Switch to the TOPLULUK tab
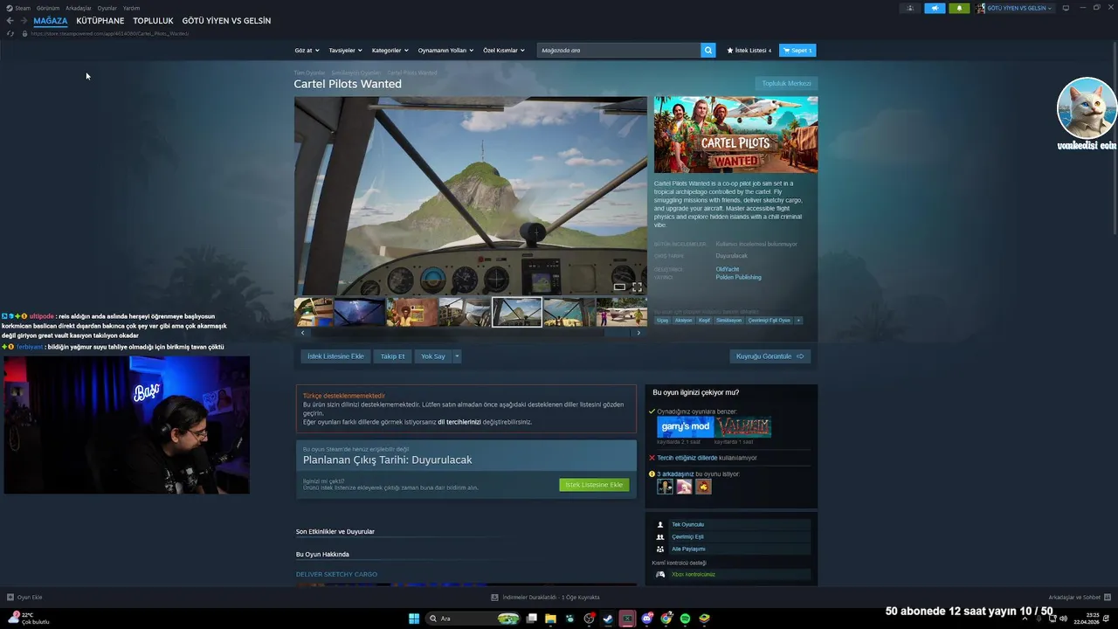The height and width of the screenshot is (629, 1118). (x=153, y=21)
